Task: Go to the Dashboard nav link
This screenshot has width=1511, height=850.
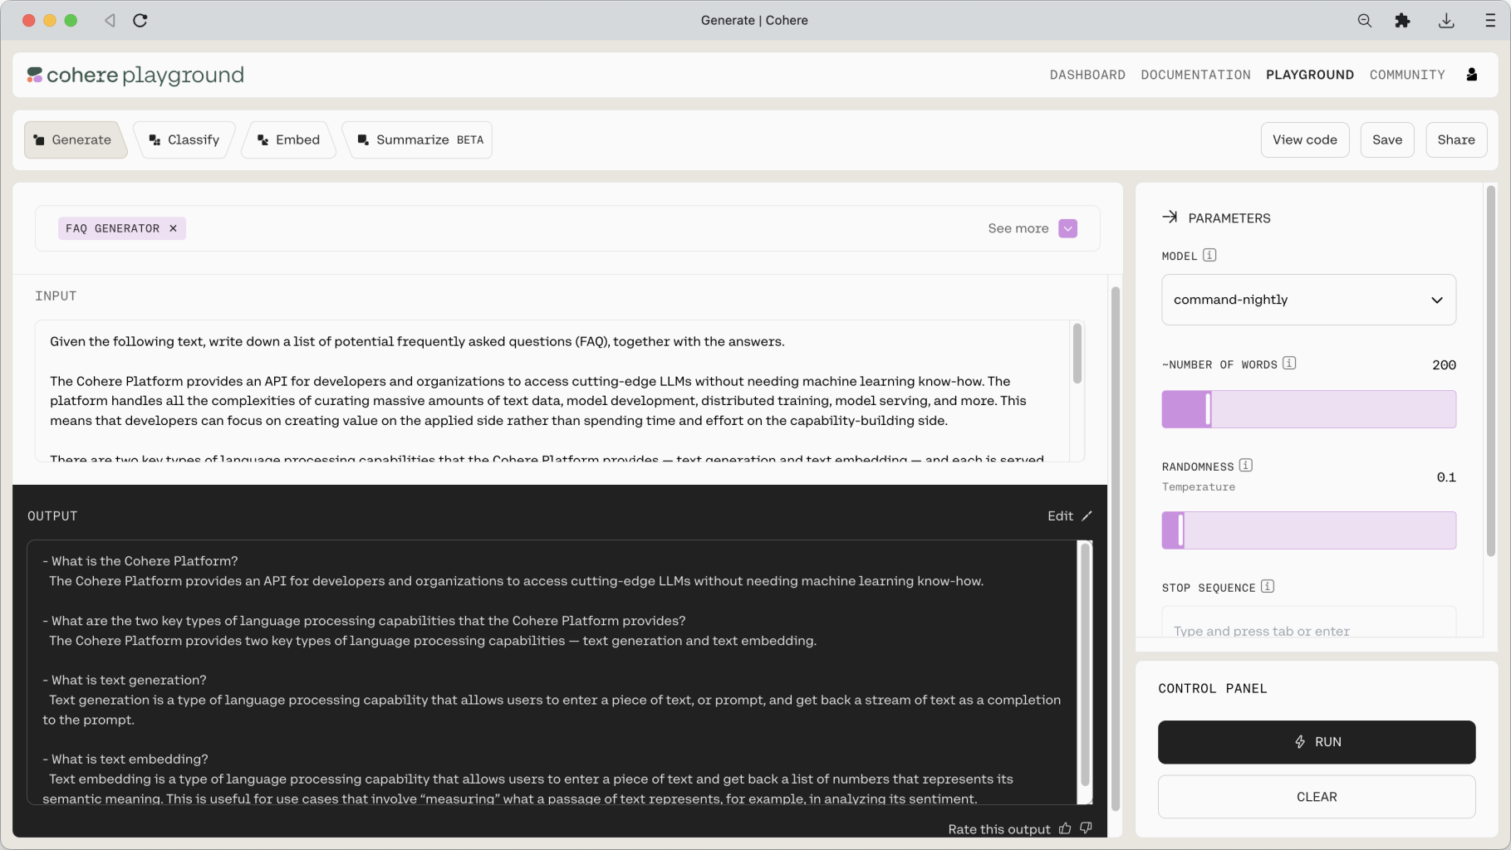Action: click(x=1087, y=75)
